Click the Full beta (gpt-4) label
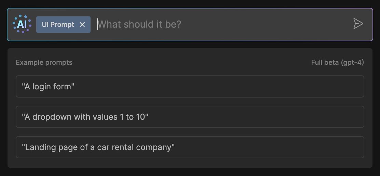Viewport: 380px width, 176px height. [x=337, y=62]
